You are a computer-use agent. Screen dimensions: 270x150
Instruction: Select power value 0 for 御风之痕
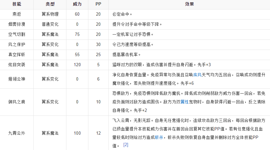click(77, 102)
